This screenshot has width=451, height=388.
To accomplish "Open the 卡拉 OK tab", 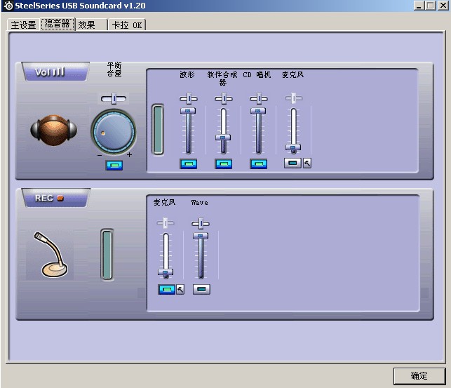I will point(127,25).
